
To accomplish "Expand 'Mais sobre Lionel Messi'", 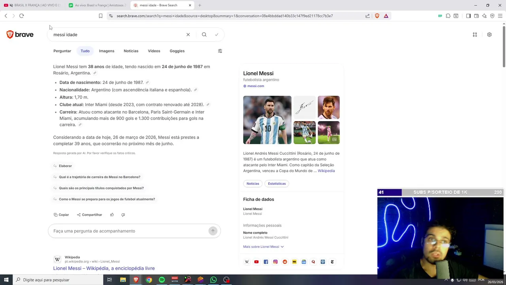I will click(x=263, y=247).
